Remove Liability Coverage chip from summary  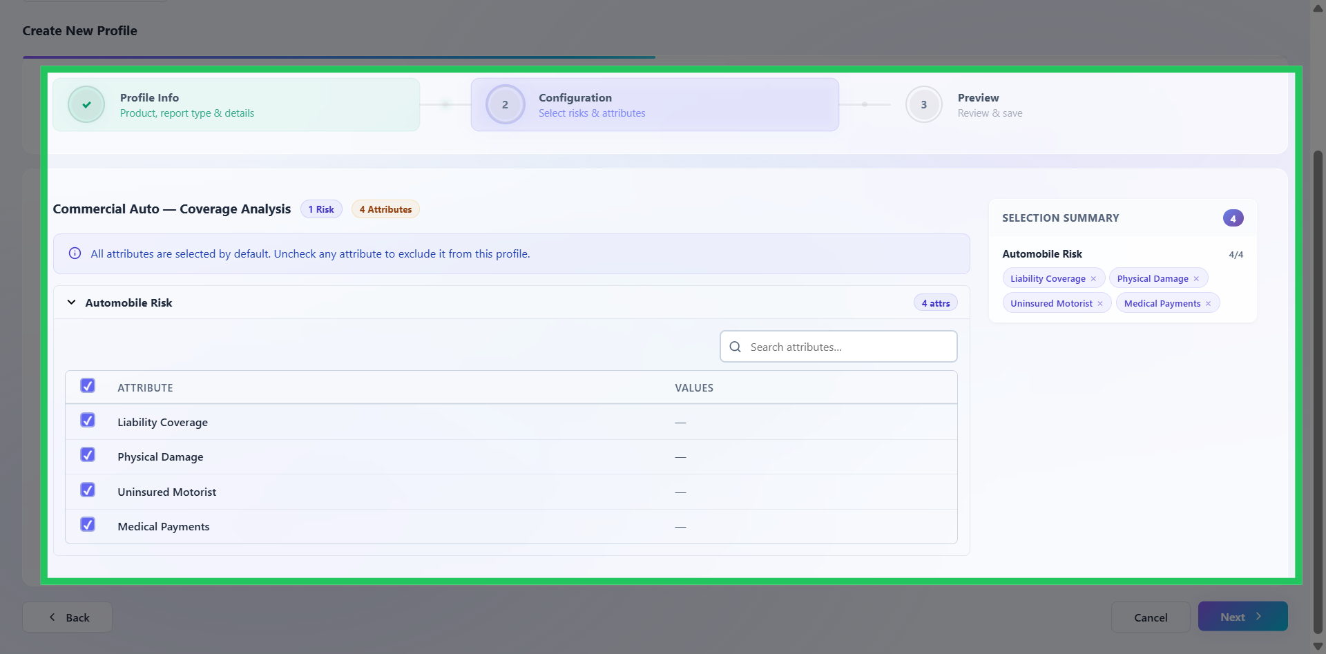tap(1093, 279)
